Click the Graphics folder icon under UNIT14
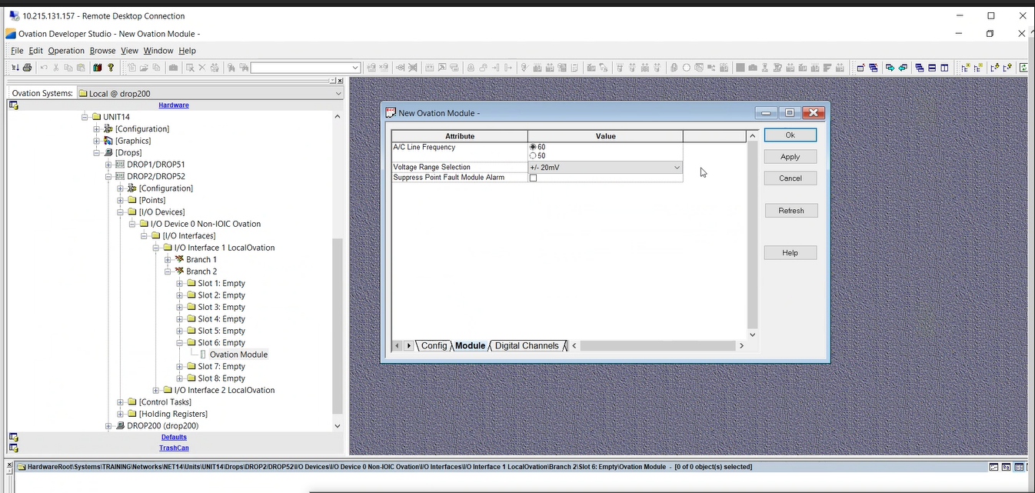The height and width of the screenshot is (493, 1035). (108, 141)
